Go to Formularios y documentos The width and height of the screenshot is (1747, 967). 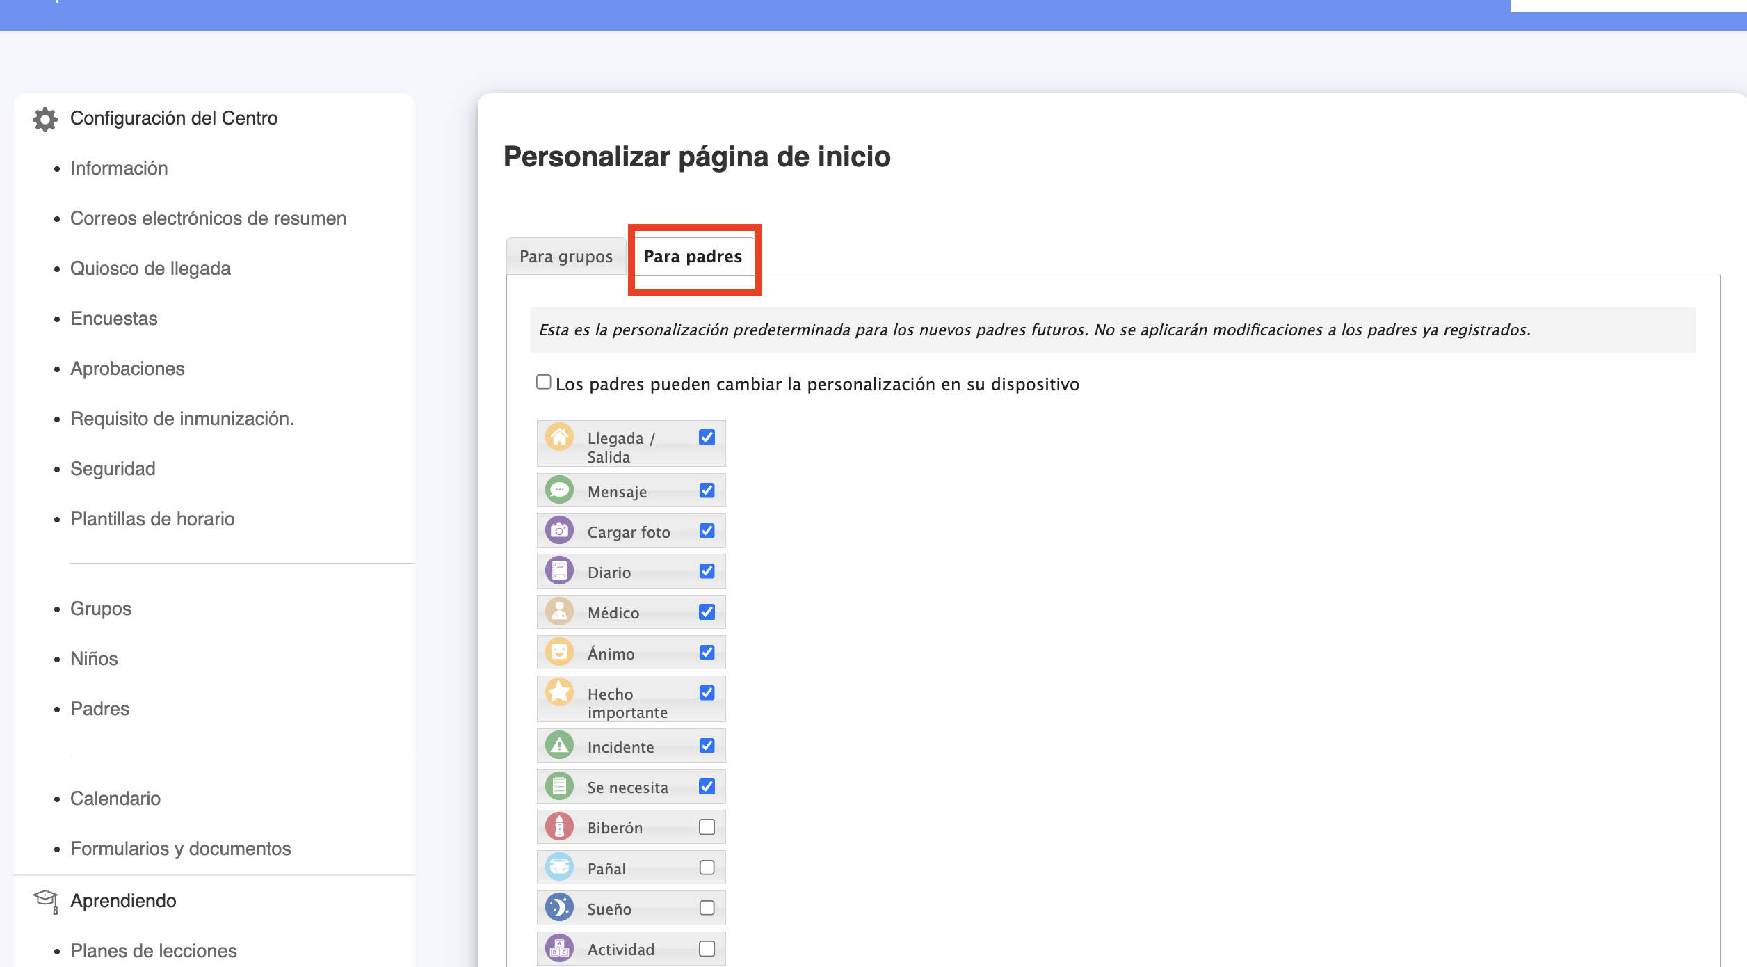coord(180,849)
